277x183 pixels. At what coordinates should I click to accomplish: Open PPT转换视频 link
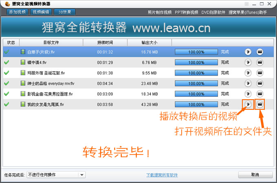[x=187, y=12]
